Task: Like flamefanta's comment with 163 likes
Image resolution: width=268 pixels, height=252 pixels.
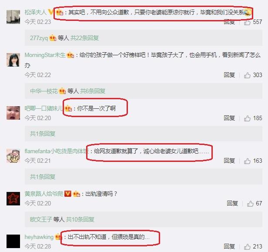Action: click(x=247, y=161)
